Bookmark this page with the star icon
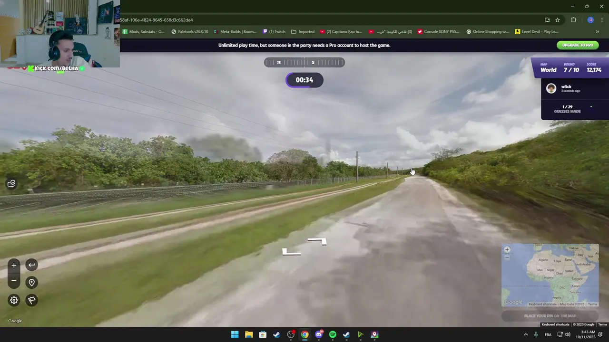Image resolution: width=609 pixels, height=342 pixels. tap(558, 20)
